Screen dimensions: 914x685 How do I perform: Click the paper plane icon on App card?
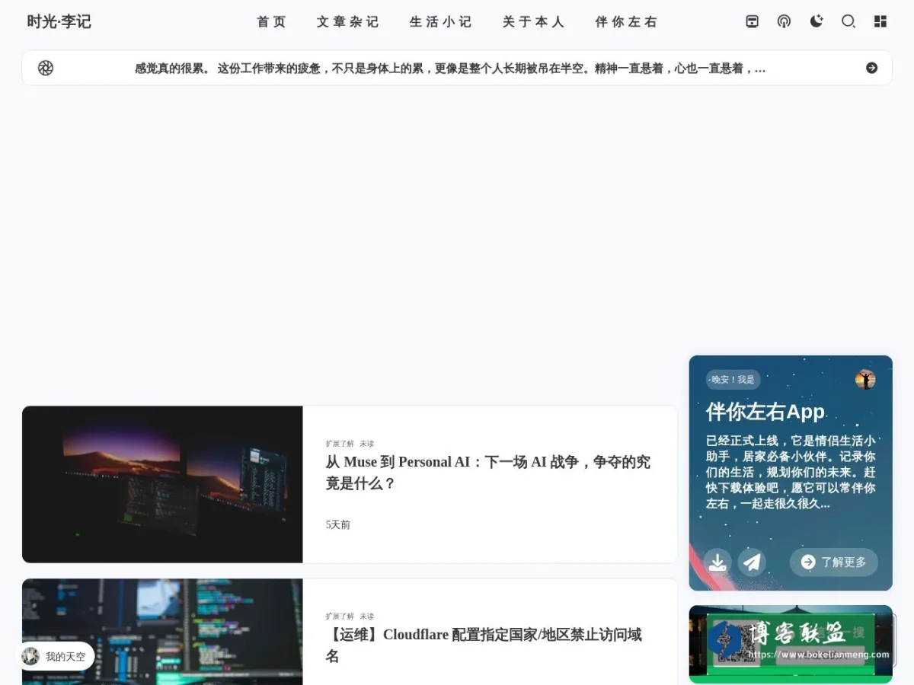pos(752,562)
